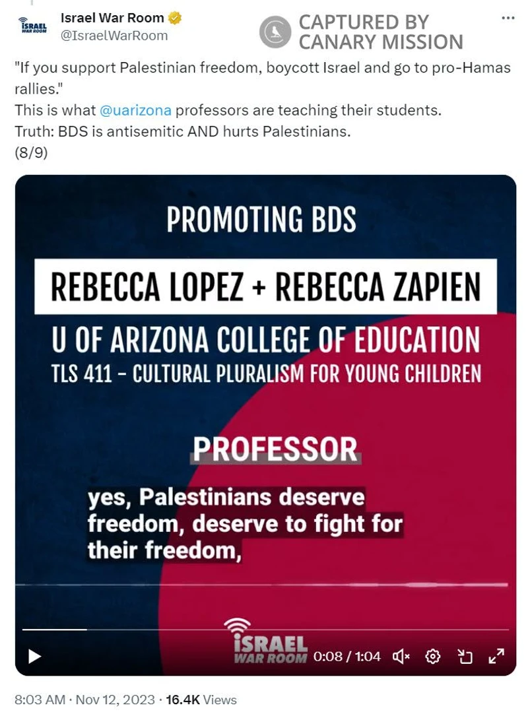Screen dimensions: 528x716
Task: Click the gold verified badge icon
Action: (174, 18)
